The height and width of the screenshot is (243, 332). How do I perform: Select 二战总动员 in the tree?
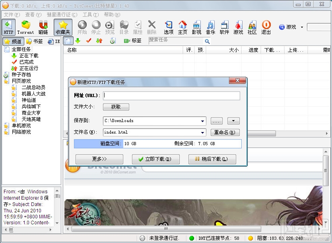coord(33,87)
